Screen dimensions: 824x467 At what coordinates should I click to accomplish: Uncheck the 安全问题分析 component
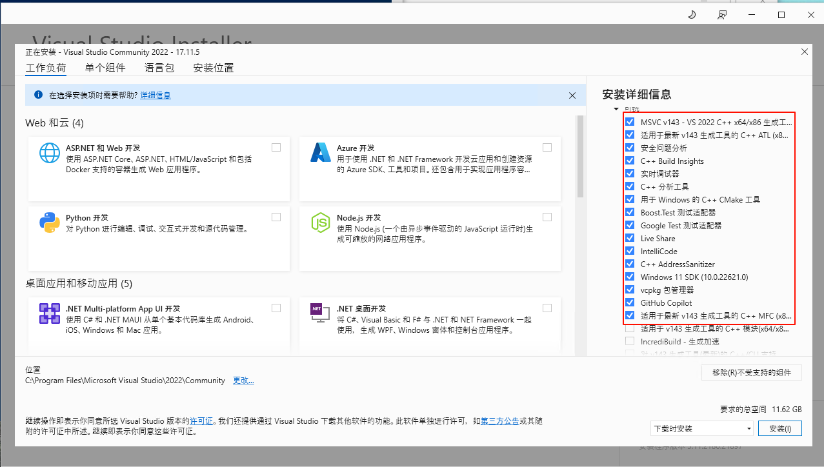(x=630, y=148)
